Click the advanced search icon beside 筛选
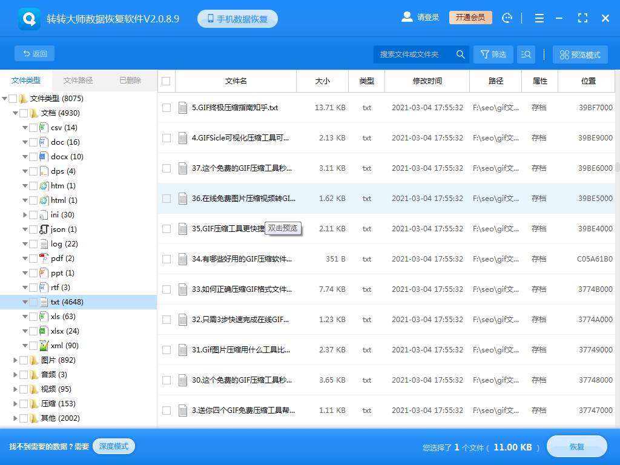Screen dimensions: 620x465 pos(526,54)
